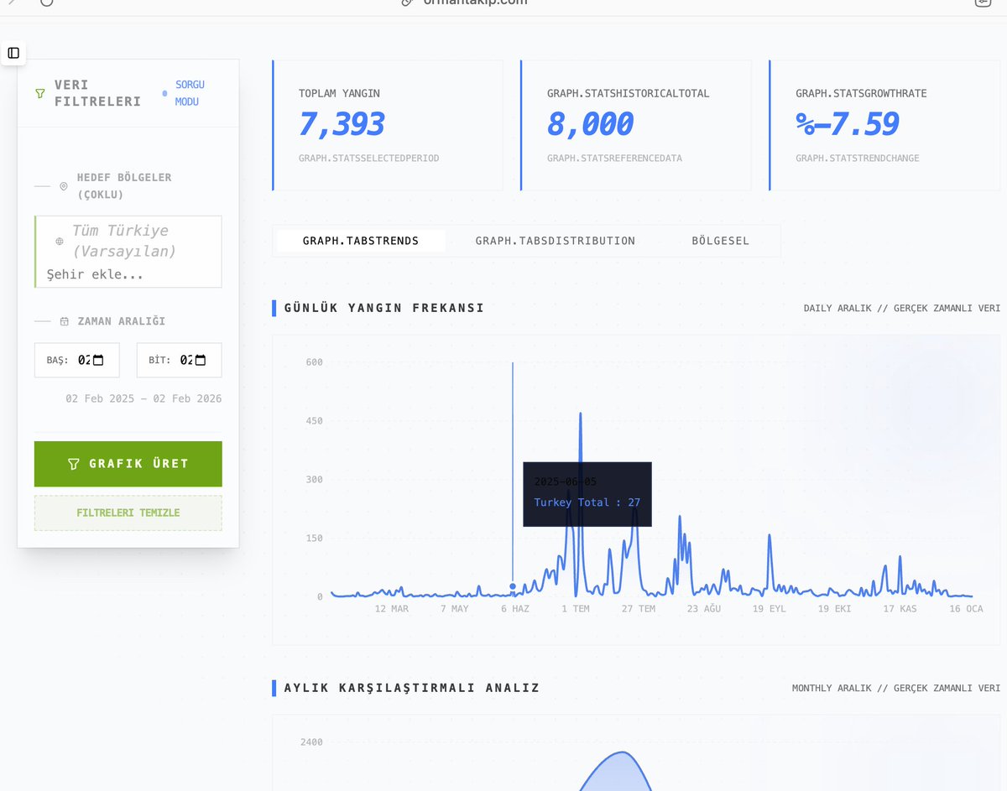The image size is (1007, 791).
Task: Click the BİT end date field
Action: coord(180,360)
